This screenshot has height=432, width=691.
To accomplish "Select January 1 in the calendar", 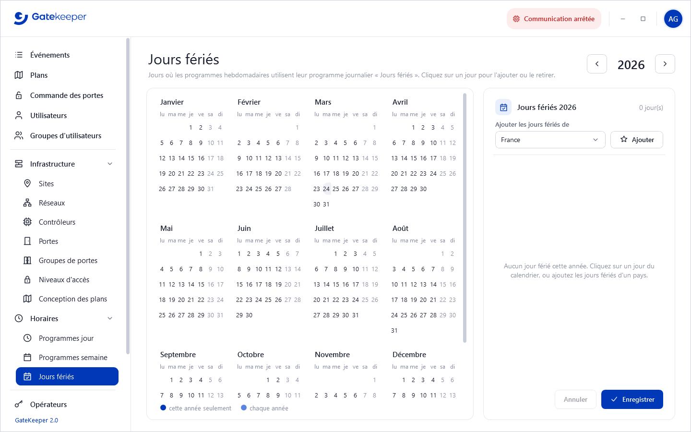I will click(x=191, y=127).
